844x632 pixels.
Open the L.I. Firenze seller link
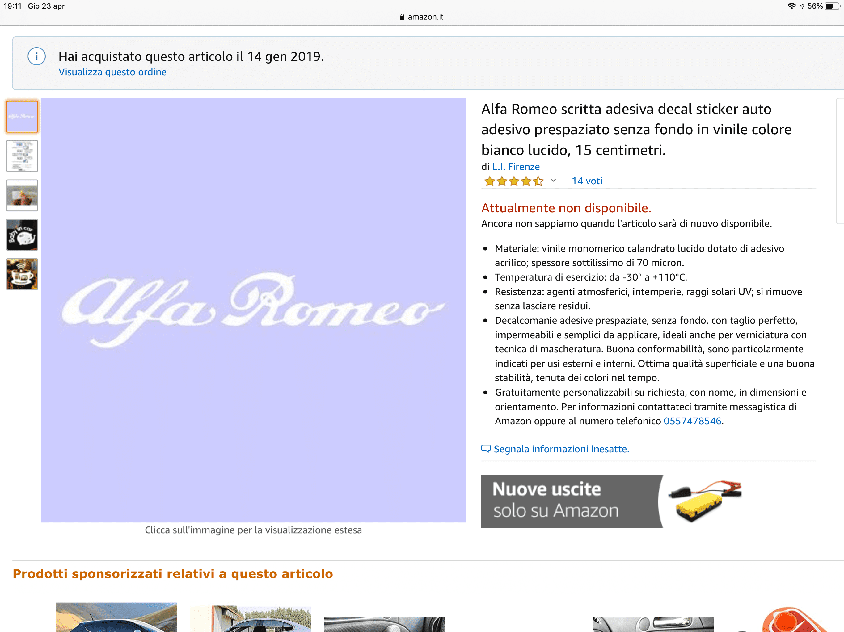point(516,167)
